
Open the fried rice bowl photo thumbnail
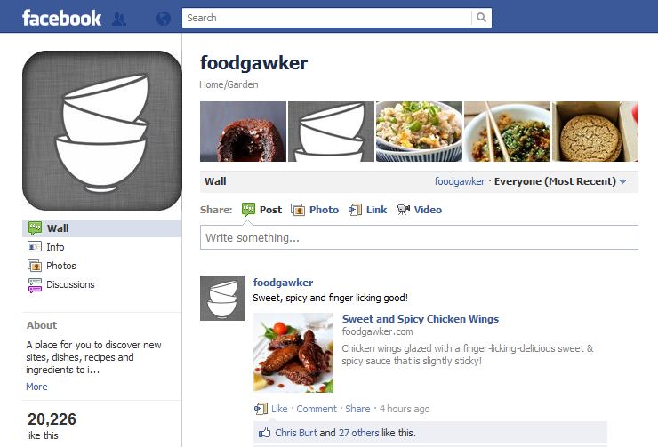[x=419, y=132]
